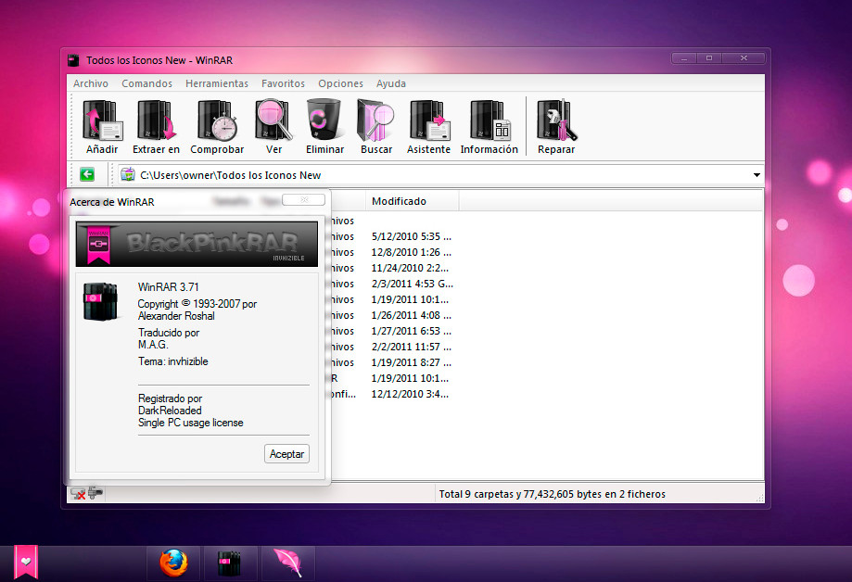Click the window resize grip corner
Viewport: 852px width, 582px height.
[x=759, y=498]
